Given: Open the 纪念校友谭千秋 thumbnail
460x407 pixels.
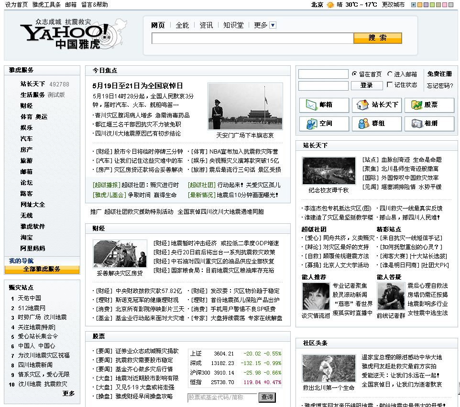Looking at the screenshot, I should click(x=329, y=171).
